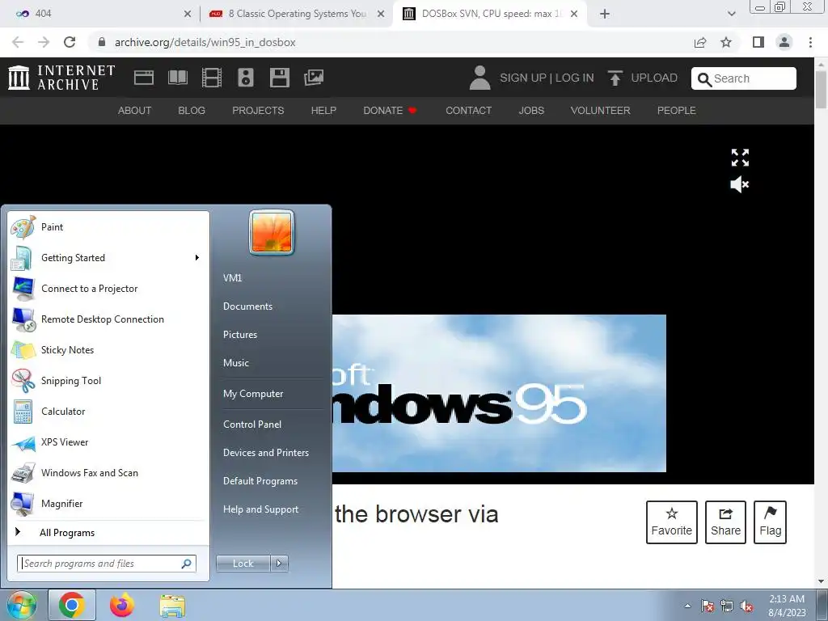Open Chrome profile icon
Image resolution: width=828 pixels, height=621 pixels.
(x=784, y=42)
